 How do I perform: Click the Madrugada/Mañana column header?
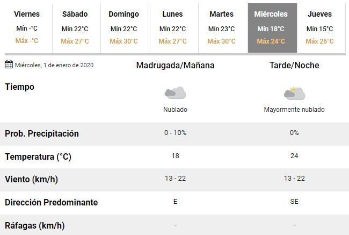tap(175, 65)
